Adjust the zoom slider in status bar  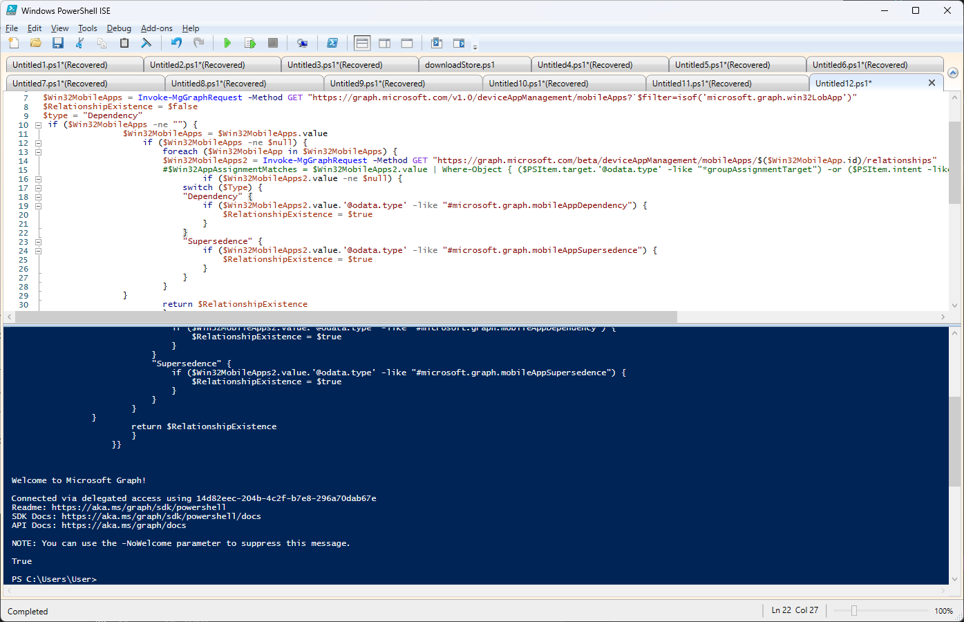click(854, 611)
